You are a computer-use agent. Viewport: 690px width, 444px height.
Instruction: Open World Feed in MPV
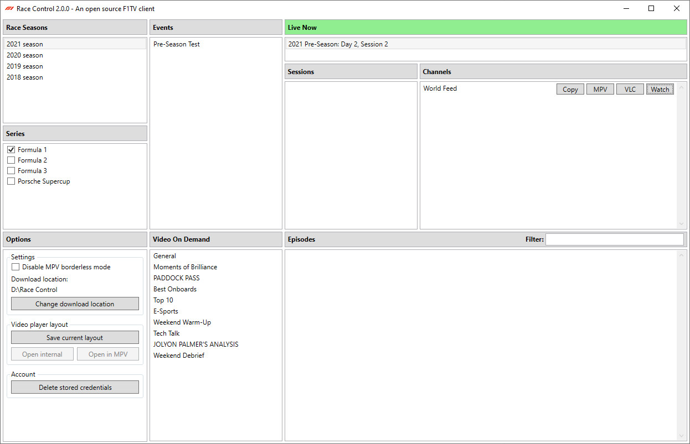tap(600, 90)
